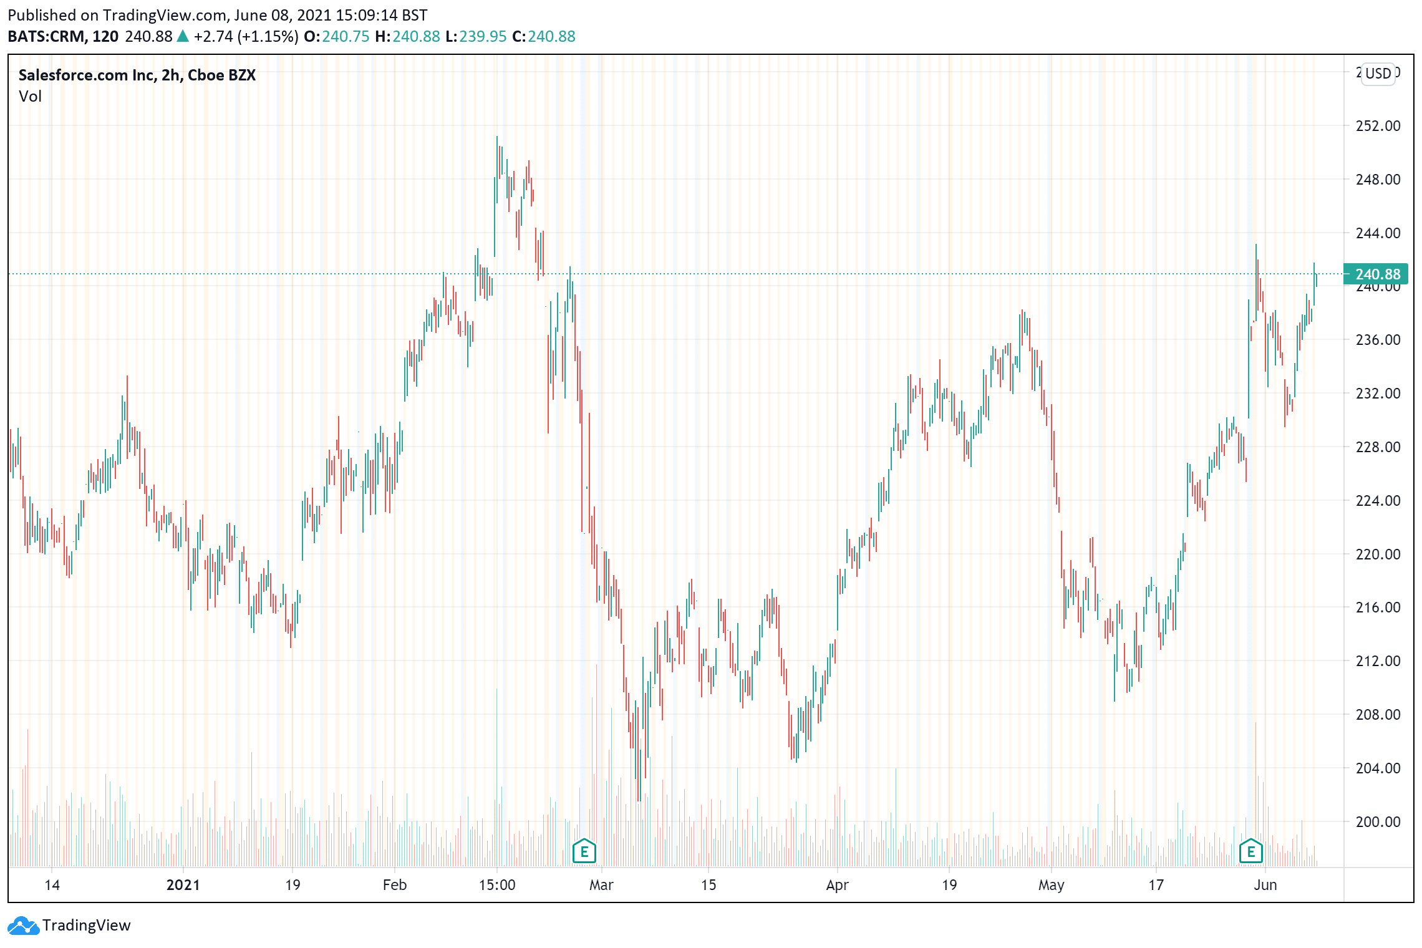The width and height of the screenshot is (1422, 948).
Task: Click the Feb label on time axis
Action: (395, 885)
